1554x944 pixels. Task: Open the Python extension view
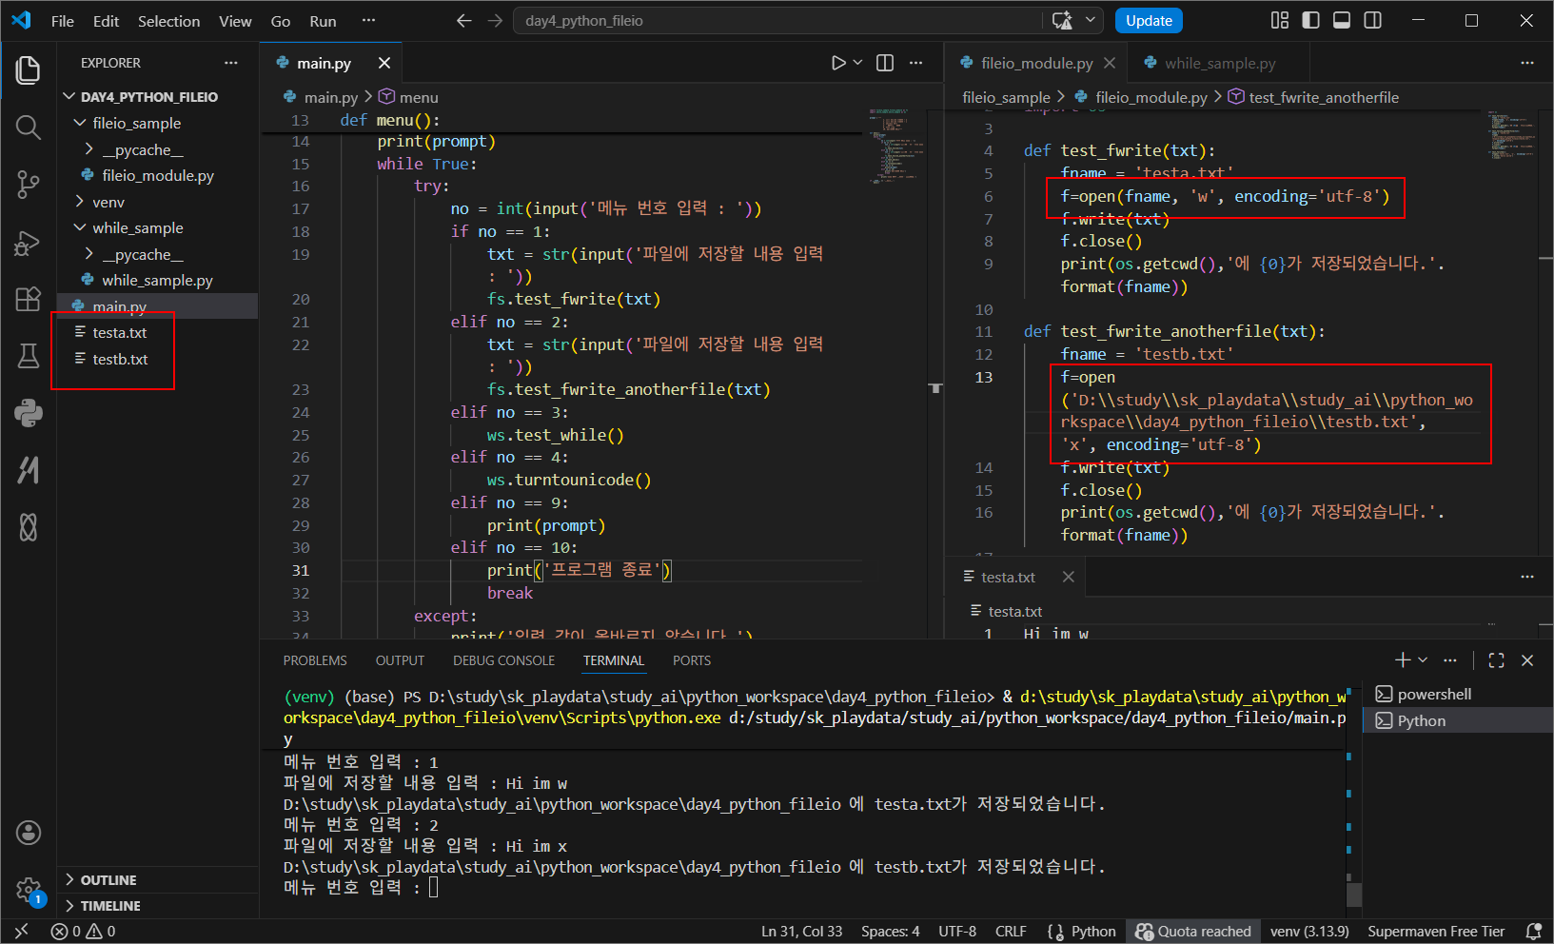coord(29,413)
